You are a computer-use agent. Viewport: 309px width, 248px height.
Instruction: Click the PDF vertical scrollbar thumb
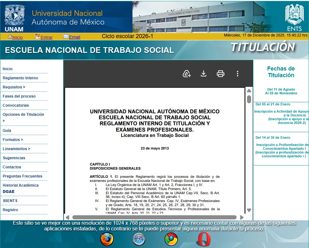click(249, 99)
